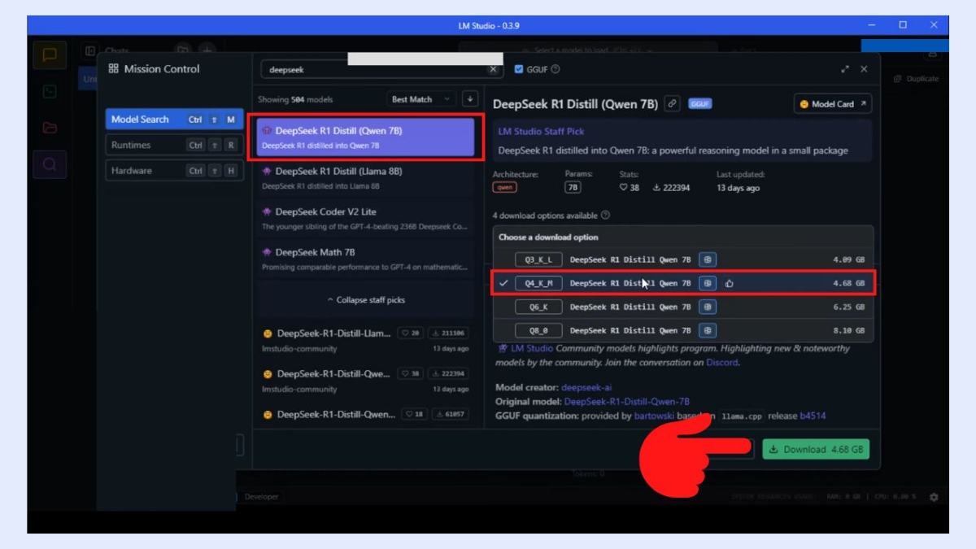The width and height of the screenshot is (976, 549).
Task: Click the thumbs-up icon on Q4_K_M option
Action: (x=730, y=283)
